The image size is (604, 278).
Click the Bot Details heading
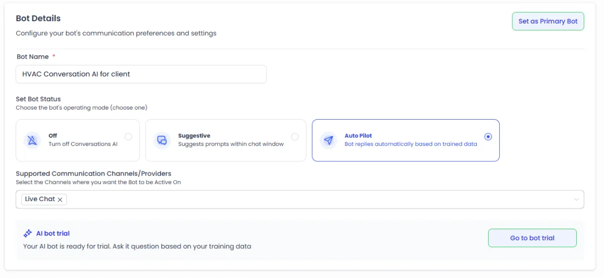coord(38,19)
